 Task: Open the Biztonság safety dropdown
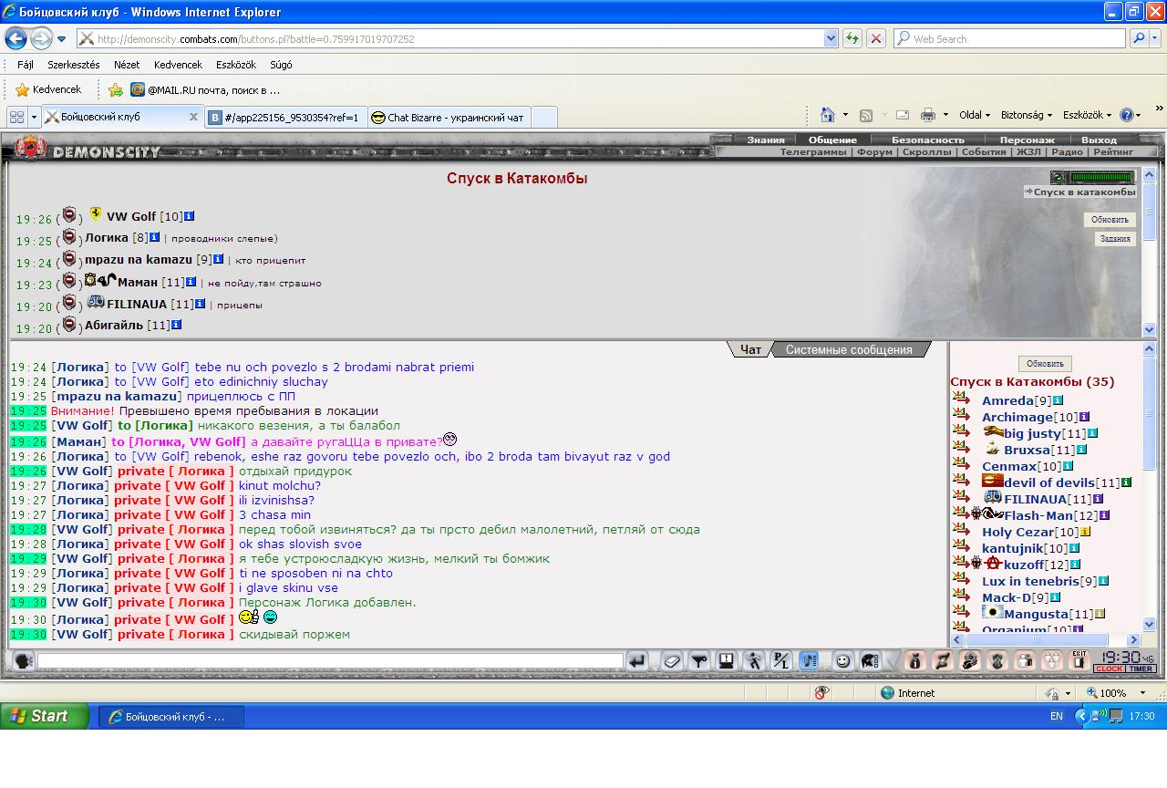[x=1027, y=115]
